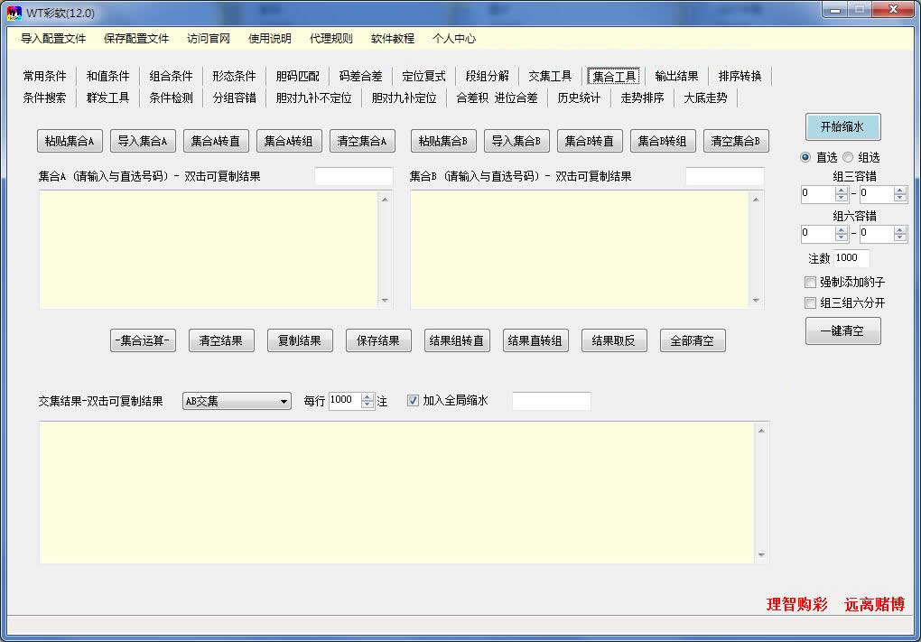Click 导入集合B to import set B
Screen dimensions: 921x642
pos(516,141)
